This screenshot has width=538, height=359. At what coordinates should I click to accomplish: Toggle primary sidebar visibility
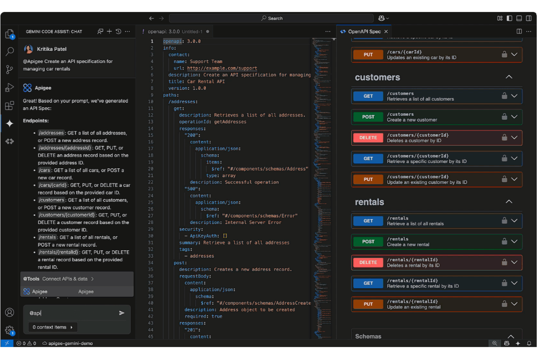(x=509, y=18)
